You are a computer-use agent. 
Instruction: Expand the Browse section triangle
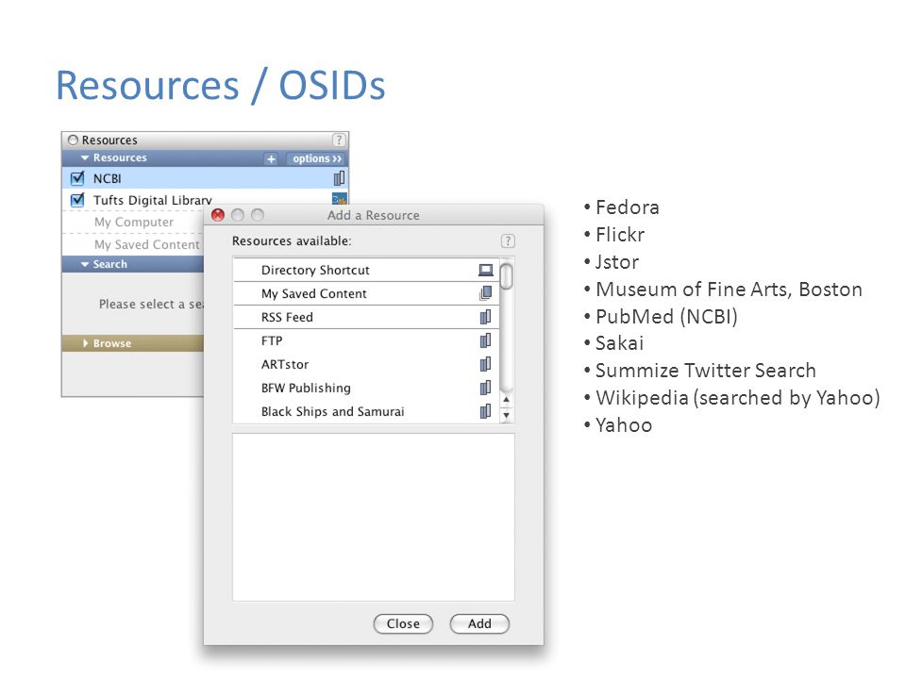pyautogui.click(x=86, y=343)
